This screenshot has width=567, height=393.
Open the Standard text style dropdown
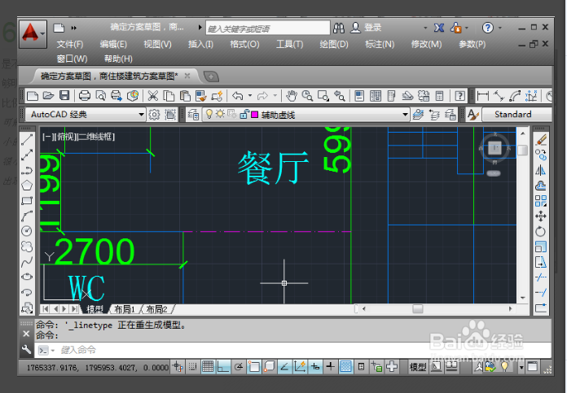point(513,115)
